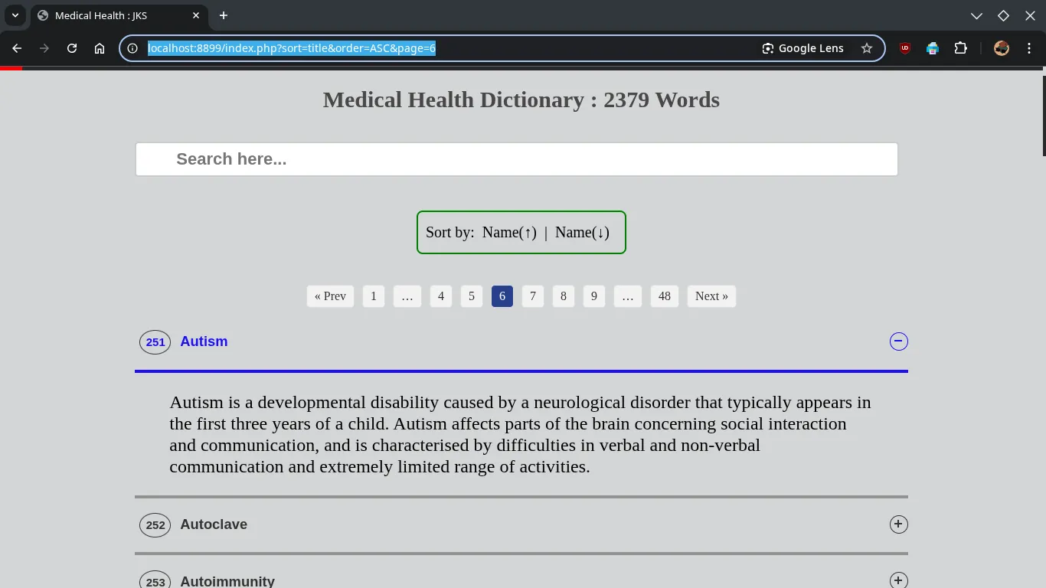The image size is (1046, 588).
Task: Open Chrome three-dot menu
Action: click(x=1029, y=48)
